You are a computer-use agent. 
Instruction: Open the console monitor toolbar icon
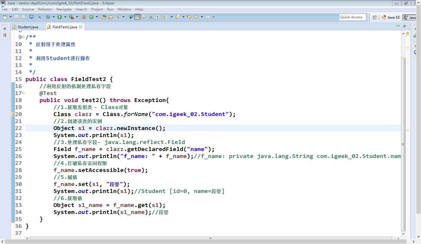tap(32, 17)
